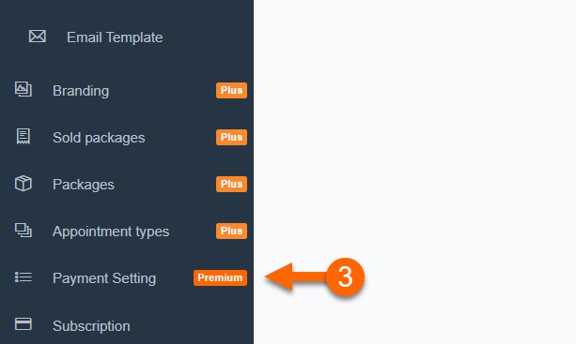The height and width of the screenshot is (344, 576).
Task: Click the Plus badge on Sold packages
Action: click(231, 137)
